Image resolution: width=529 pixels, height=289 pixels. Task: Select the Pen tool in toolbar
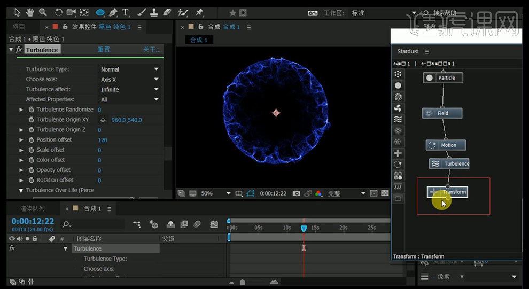point(113,12)
